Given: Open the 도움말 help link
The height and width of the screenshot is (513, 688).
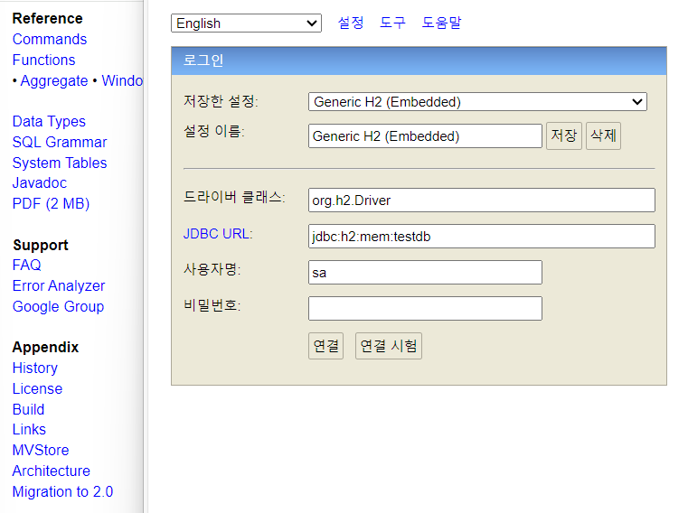Looking at the screenshot, I should [x=441, y=23].
